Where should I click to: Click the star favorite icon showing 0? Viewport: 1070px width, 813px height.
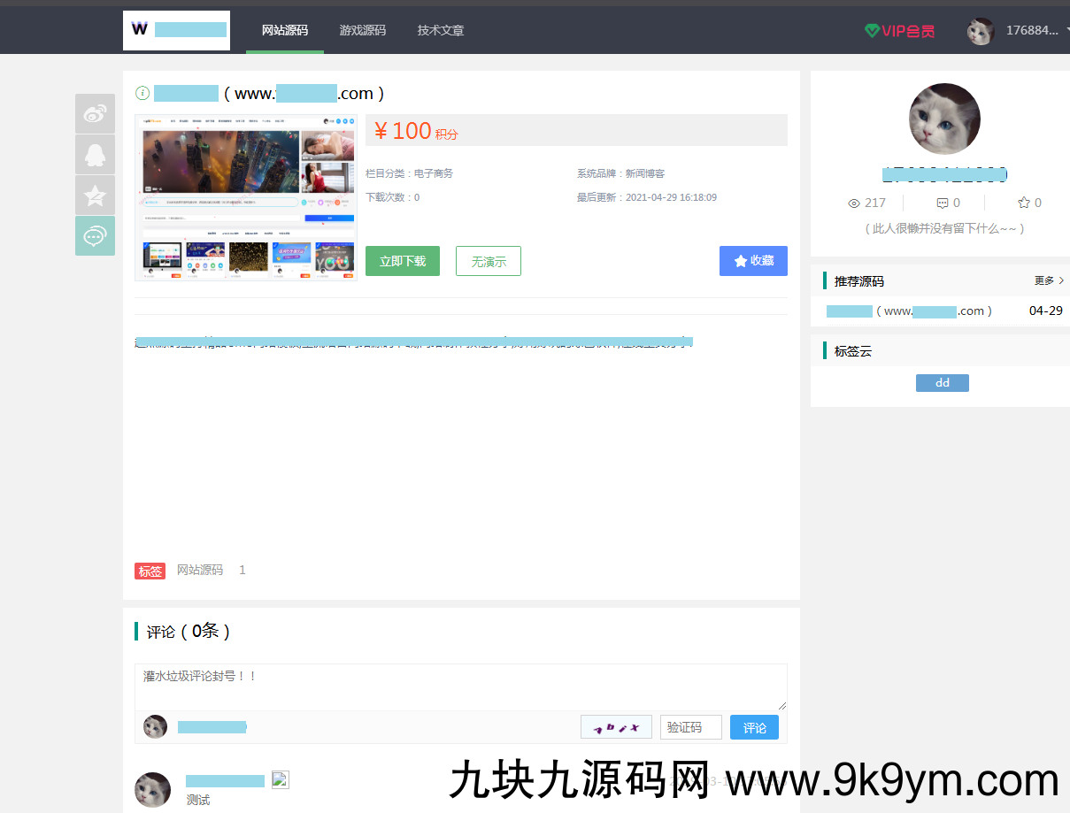[1024, 203]
